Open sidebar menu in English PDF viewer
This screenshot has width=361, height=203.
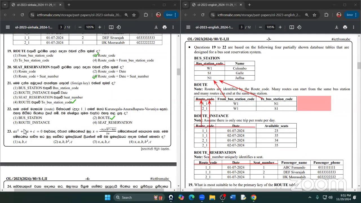(188, 27)
